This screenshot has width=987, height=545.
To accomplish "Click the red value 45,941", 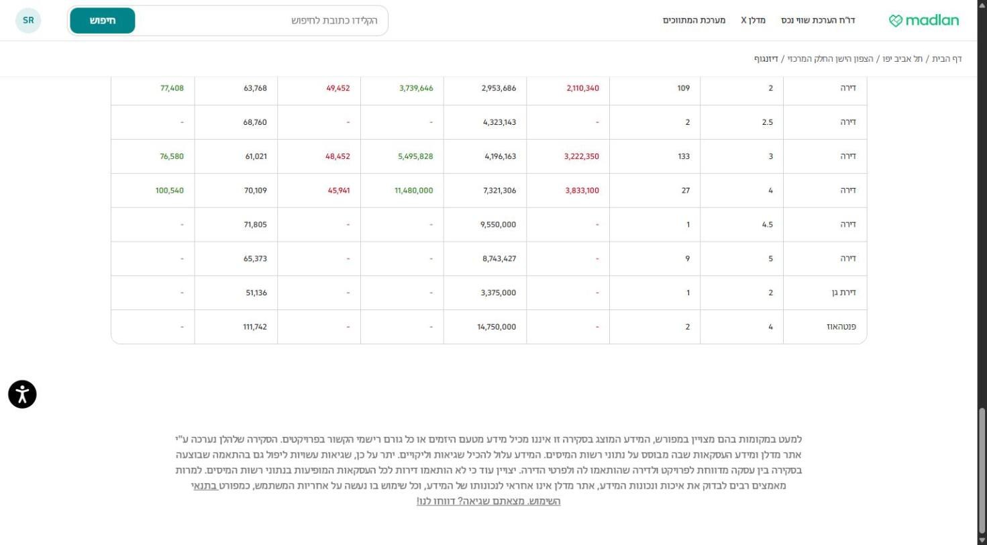I will pos(339,191).
